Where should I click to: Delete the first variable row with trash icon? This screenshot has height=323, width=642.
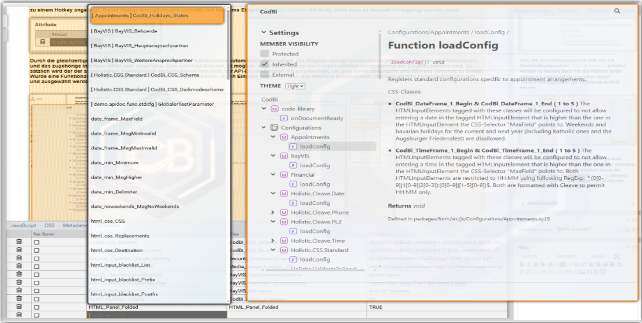pos(19,241)
